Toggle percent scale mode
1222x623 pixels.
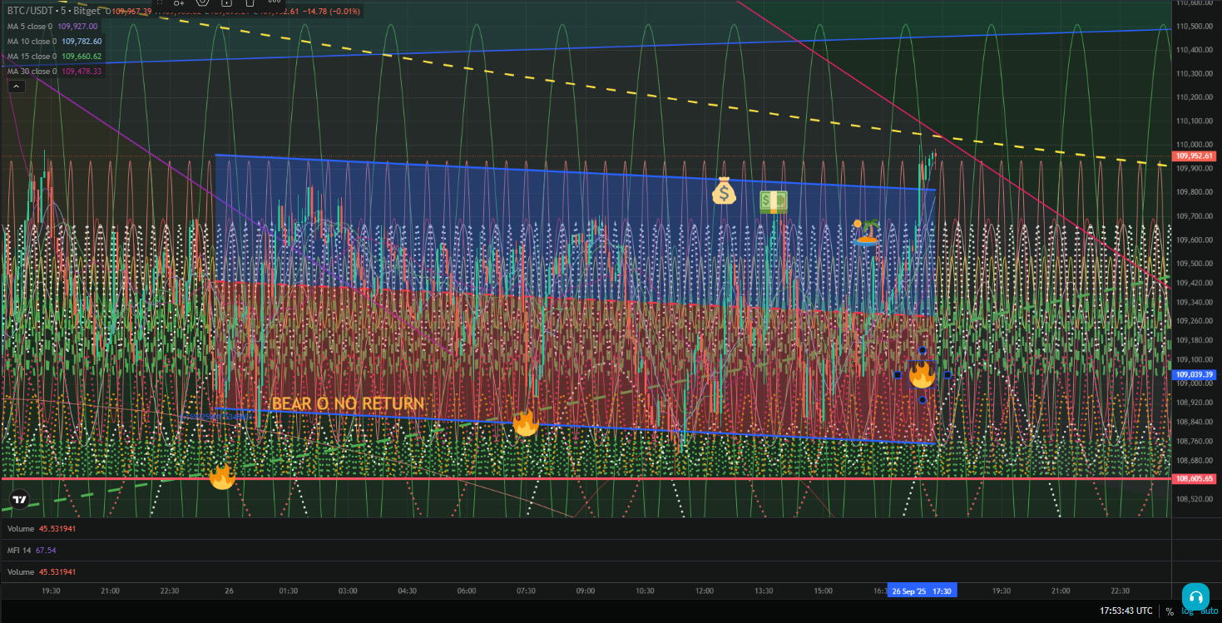pyautogui.click(x=1170, y=611)
